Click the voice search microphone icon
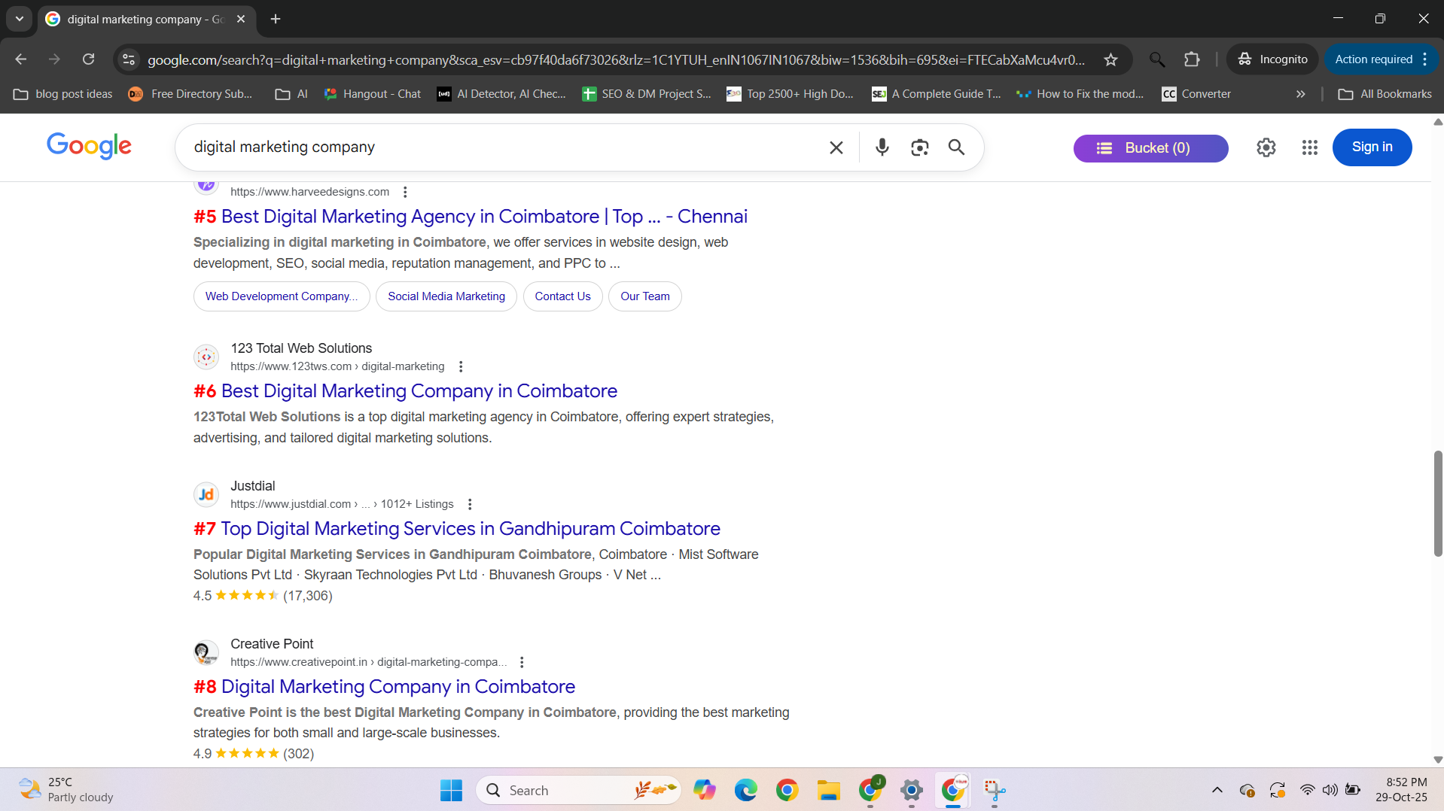 [x=882, y=147]
